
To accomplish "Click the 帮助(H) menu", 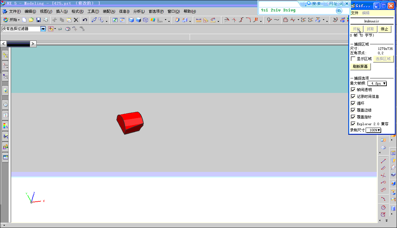I will (190, 11).
